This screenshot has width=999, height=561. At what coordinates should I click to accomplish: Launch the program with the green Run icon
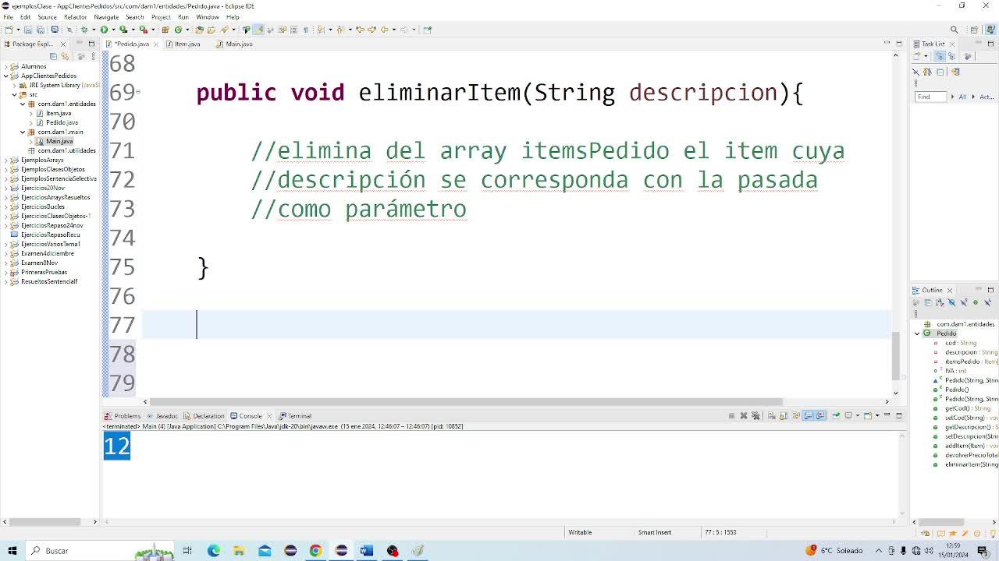tap(103, 30)
